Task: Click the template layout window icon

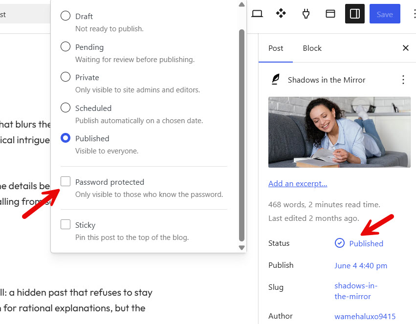Action: click(x=330, y=14)
